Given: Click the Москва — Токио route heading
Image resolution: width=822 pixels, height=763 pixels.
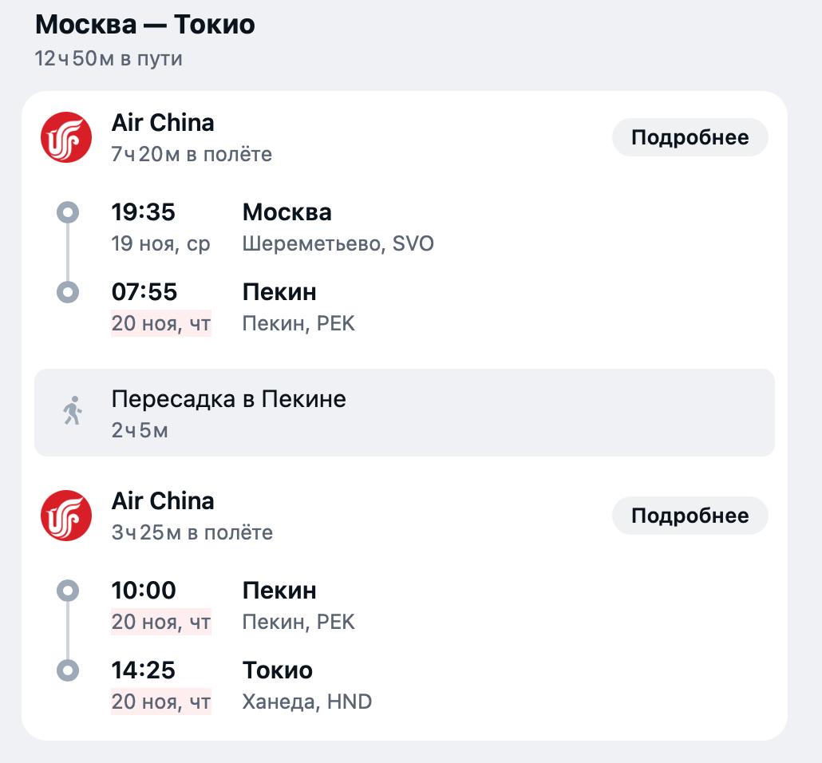Looking at the screenshot, I should click(x=145, y=24).
